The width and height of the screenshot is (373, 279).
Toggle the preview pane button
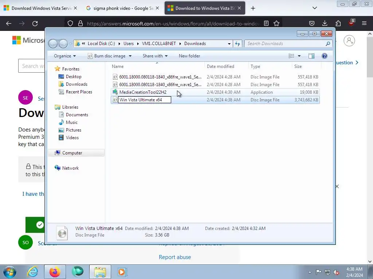coord(311,56)
